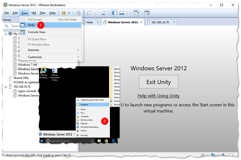This screenshot has height=160, width=241.
Task: Open Google Chrome from the taskbar
Action: [106, 141]
